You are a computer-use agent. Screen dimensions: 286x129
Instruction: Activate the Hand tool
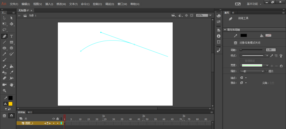click(x=11, y=85)
